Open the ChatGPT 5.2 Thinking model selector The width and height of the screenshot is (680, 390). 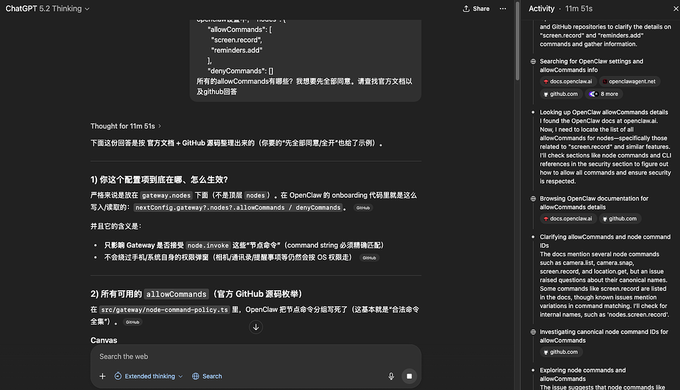point(47,9)
